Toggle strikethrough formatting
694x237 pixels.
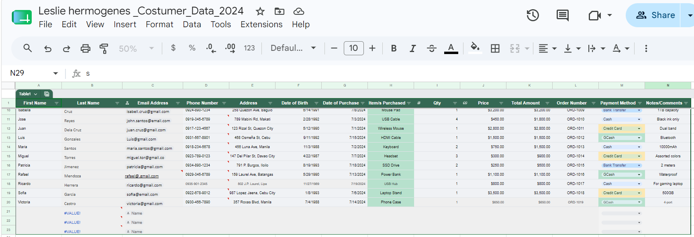pyautogui.click(x=432, y=48)
